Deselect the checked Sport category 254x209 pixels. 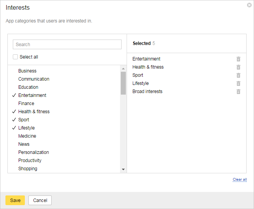pos(24,120)
